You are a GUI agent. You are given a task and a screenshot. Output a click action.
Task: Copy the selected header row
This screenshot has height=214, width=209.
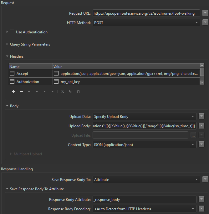pyautogui.click(x=70, y=92)
